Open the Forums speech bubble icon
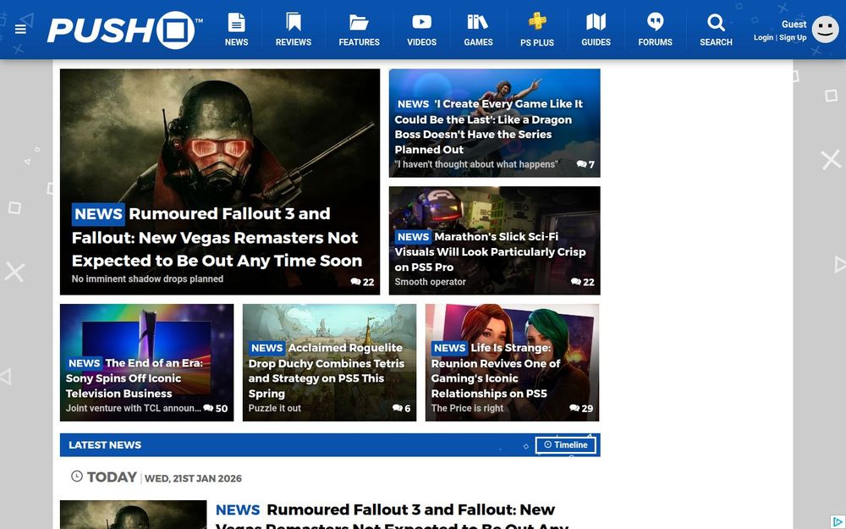This screenshot has width=846, height=529. point(655,22)
